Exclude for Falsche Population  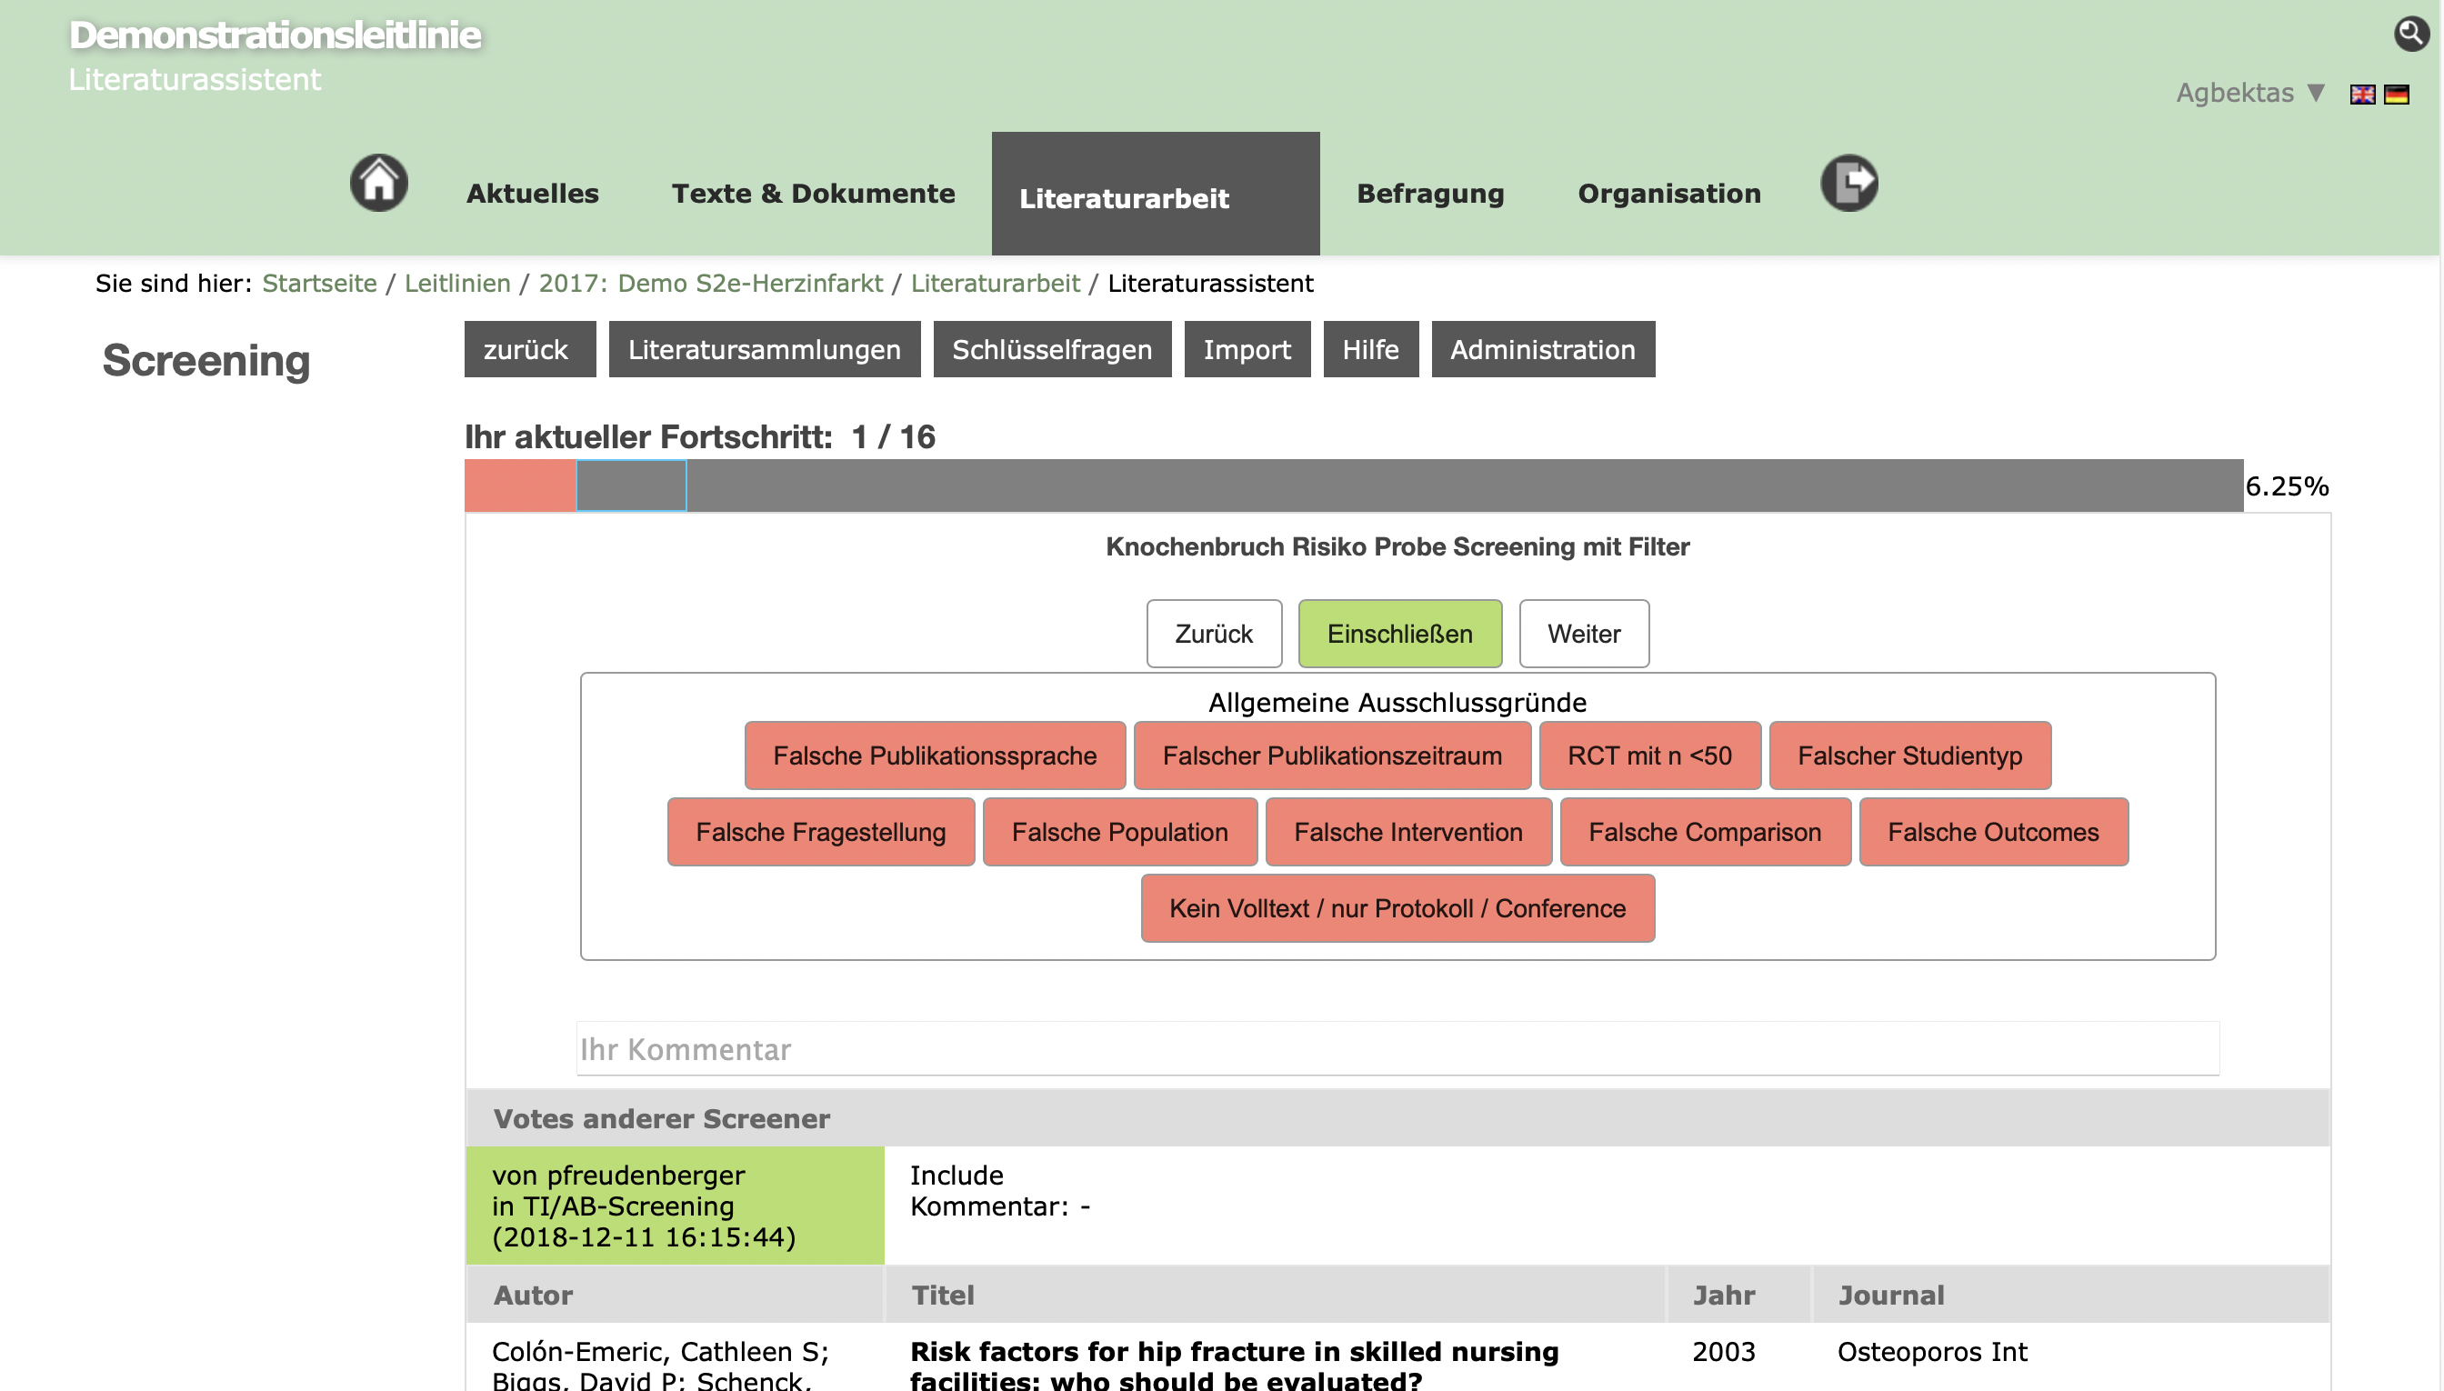[1120, 832]
